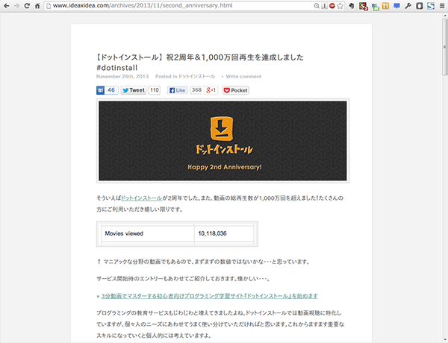Go back to the previous page
The width and height of the screenshot is (448, 343).
tap(6, 6)
